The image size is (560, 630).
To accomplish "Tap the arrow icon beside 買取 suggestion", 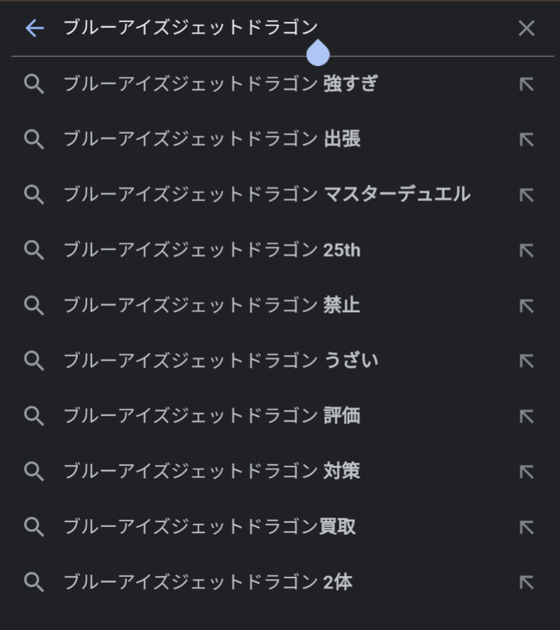I will [526, 527].
